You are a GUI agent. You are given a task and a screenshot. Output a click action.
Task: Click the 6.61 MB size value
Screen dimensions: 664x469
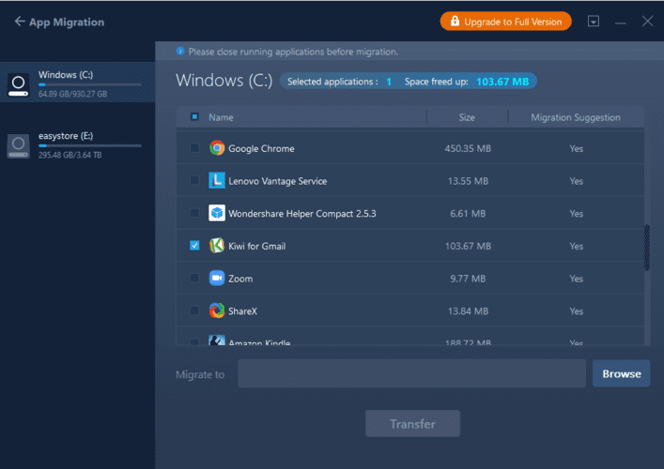(468, 214)
